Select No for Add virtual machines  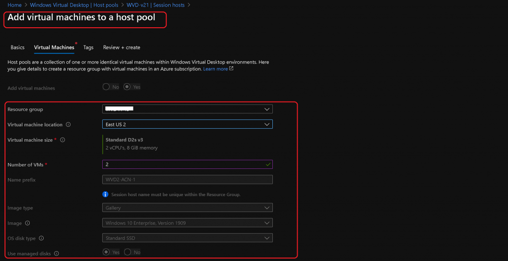tap(106, 87)
